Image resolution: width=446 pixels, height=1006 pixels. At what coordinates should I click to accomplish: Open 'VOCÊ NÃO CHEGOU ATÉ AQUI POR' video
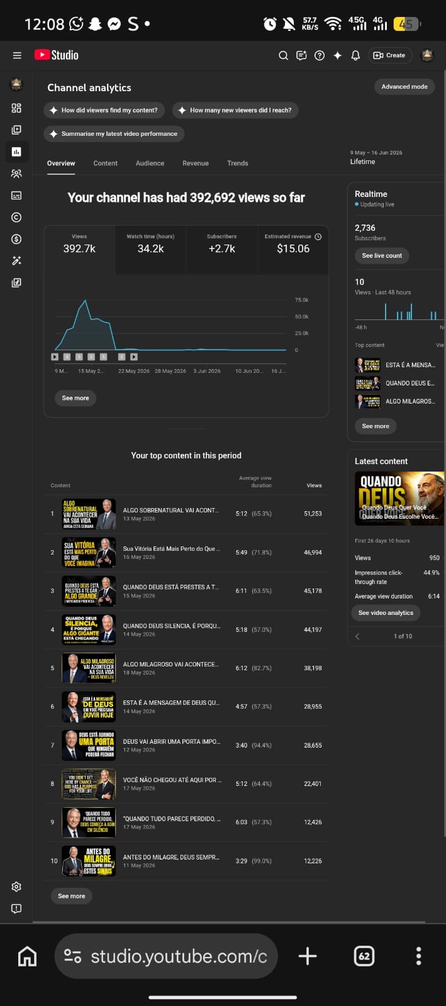pyautogui.click(x=186, y=784)
